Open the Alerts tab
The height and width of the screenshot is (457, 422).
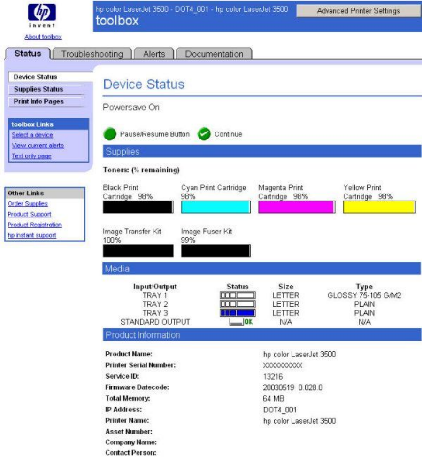154,54
